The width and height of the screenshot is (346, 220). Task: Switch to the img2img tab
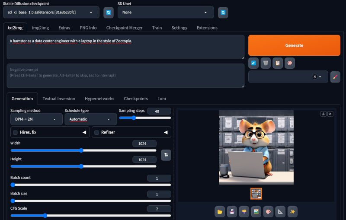point(40,28)
